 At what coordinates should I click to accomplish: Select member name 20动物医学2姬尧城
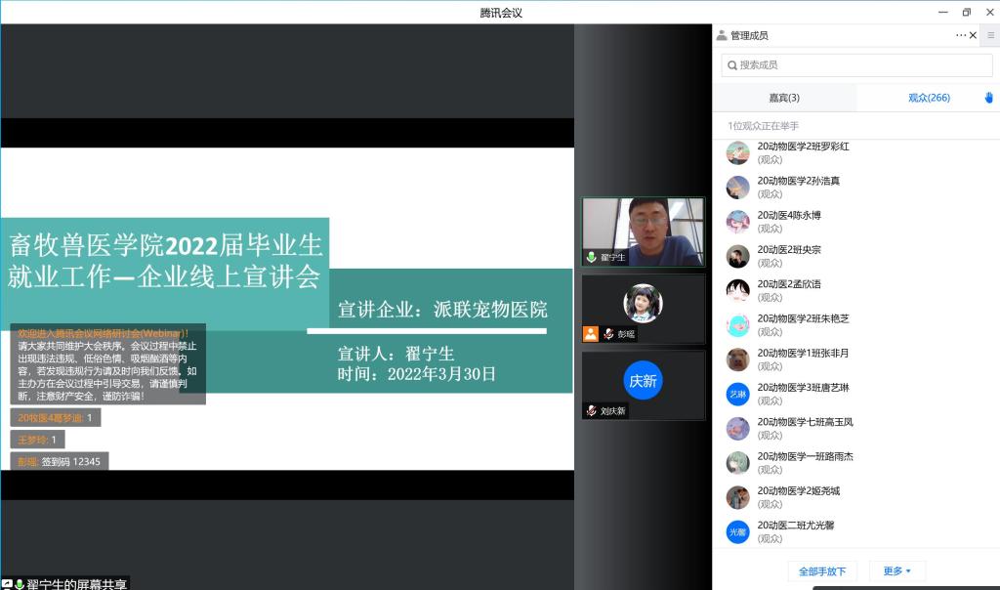(799, 490)
